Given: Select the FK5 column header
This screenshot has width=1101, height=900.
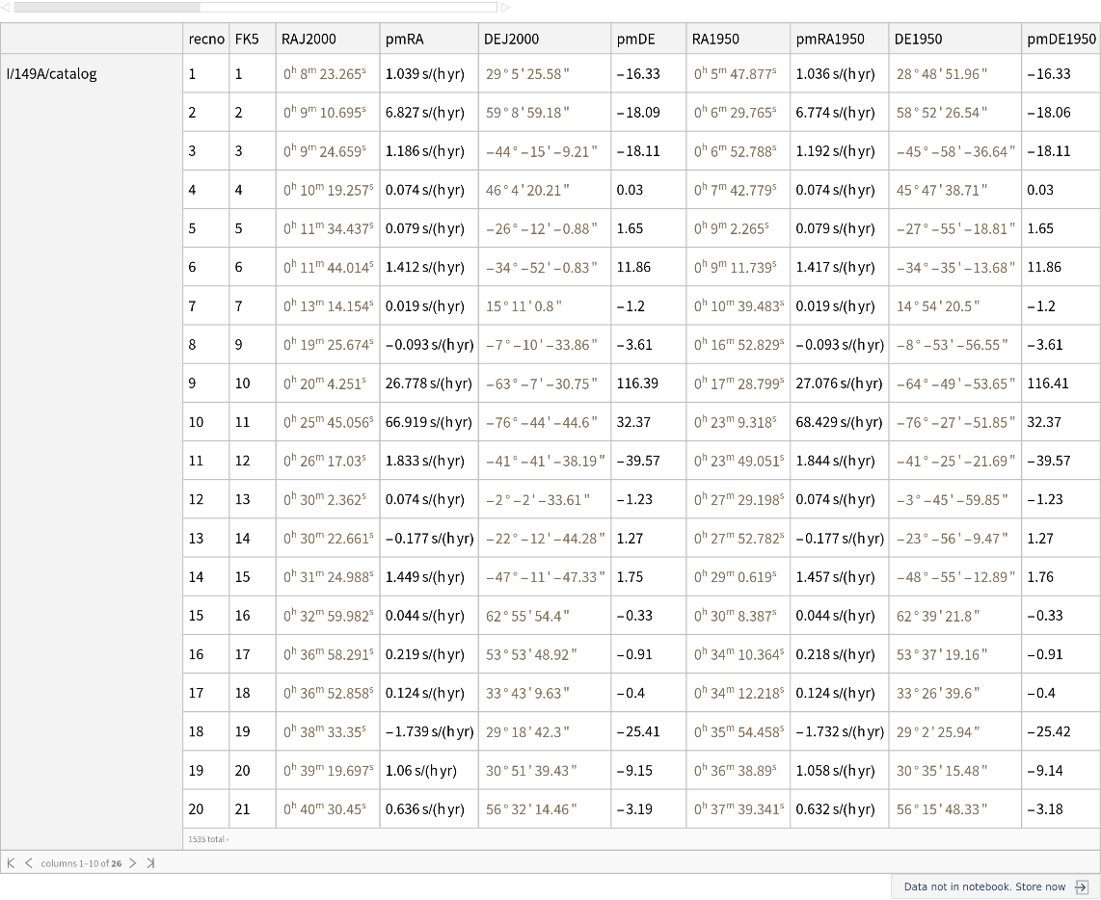Looking at the screenshot, I should [x=247, y=40].
